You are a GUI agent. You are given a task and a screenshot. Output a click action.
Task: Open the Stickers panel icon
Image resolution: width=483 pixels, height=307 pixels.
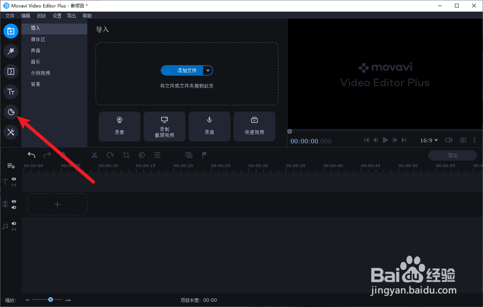[11, 112]
